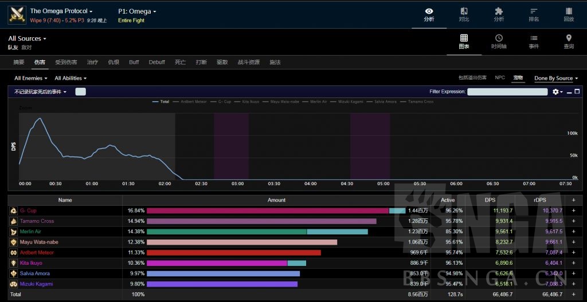Open the 分析 eye icon view
This screenshot has width=587, height=302.
pos(429,14)
